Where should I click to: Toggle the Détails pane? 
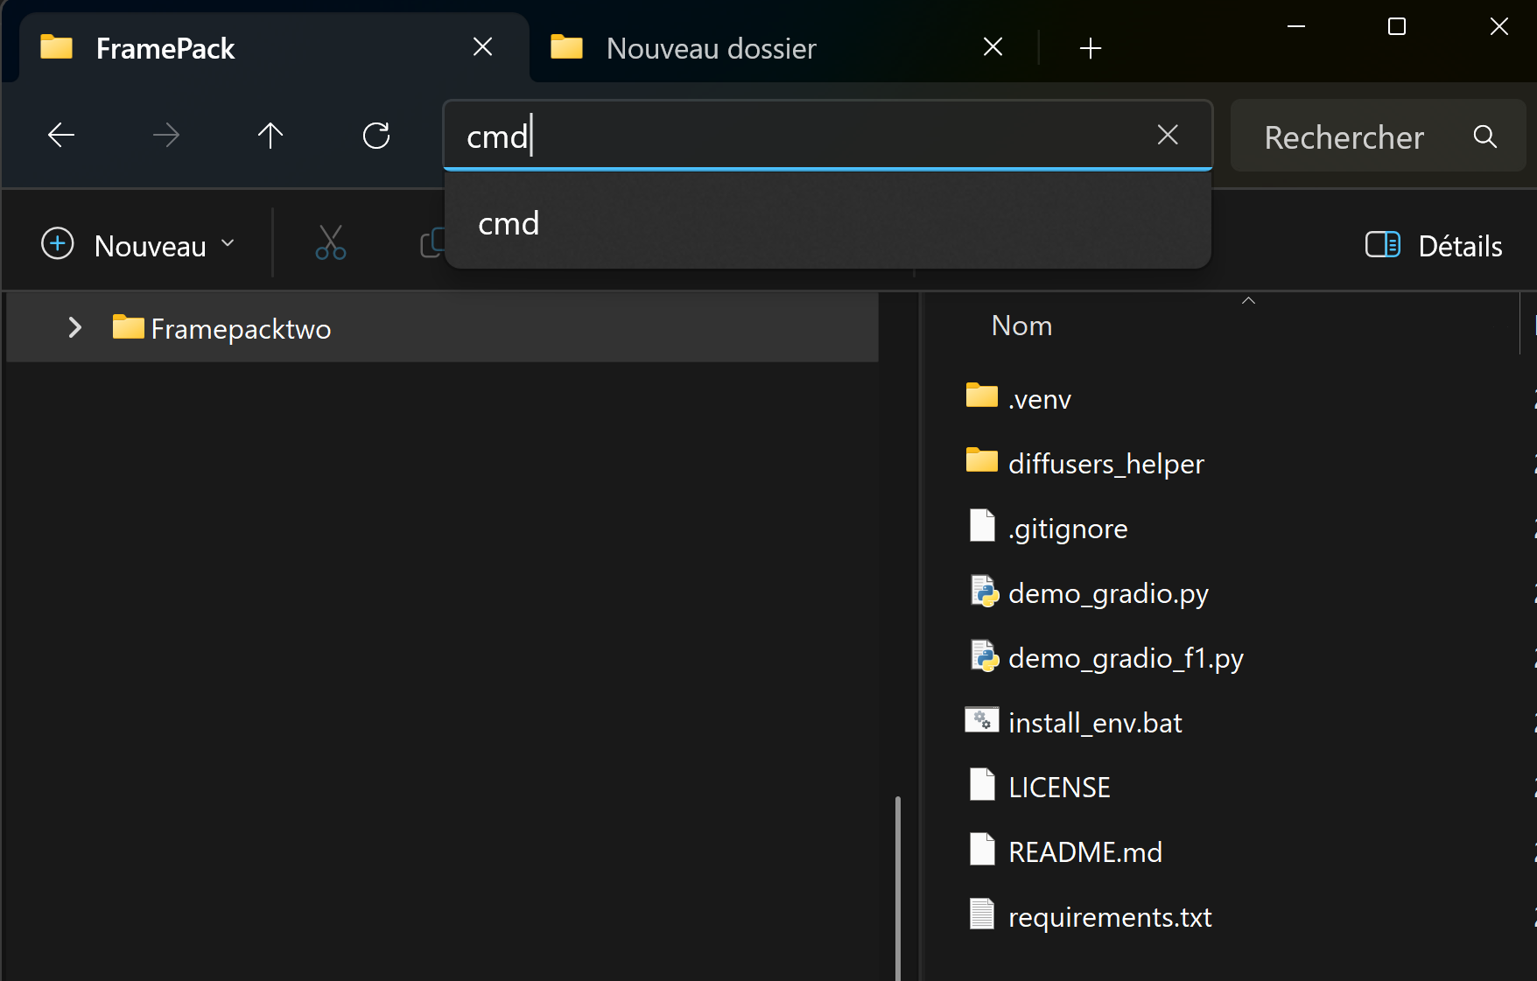pos(1434,245)
